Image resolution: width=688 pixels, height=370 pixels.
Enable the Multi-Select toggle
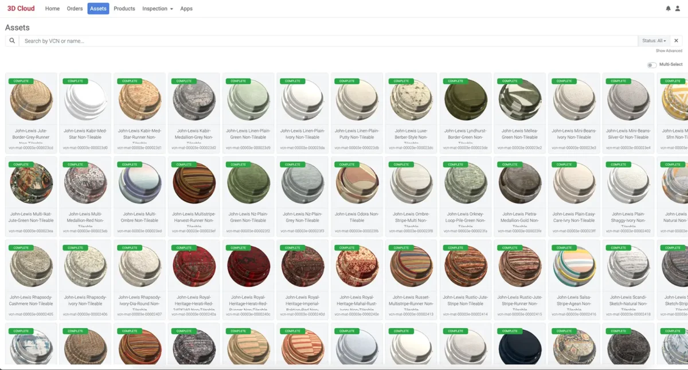click(x=652, y=65)
